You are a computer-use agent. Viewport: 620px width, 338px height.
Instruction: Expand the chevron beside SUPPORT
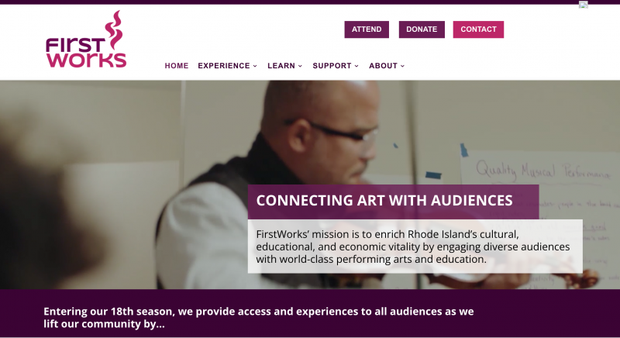(x=356, y=66)
